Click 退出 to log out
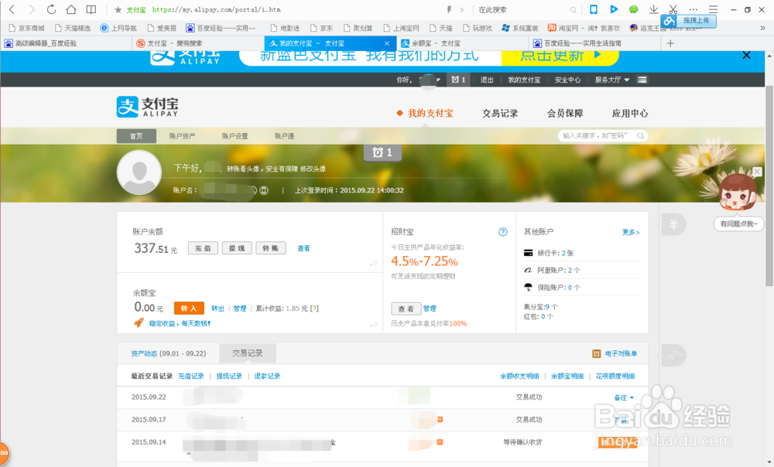 (487, 80)
